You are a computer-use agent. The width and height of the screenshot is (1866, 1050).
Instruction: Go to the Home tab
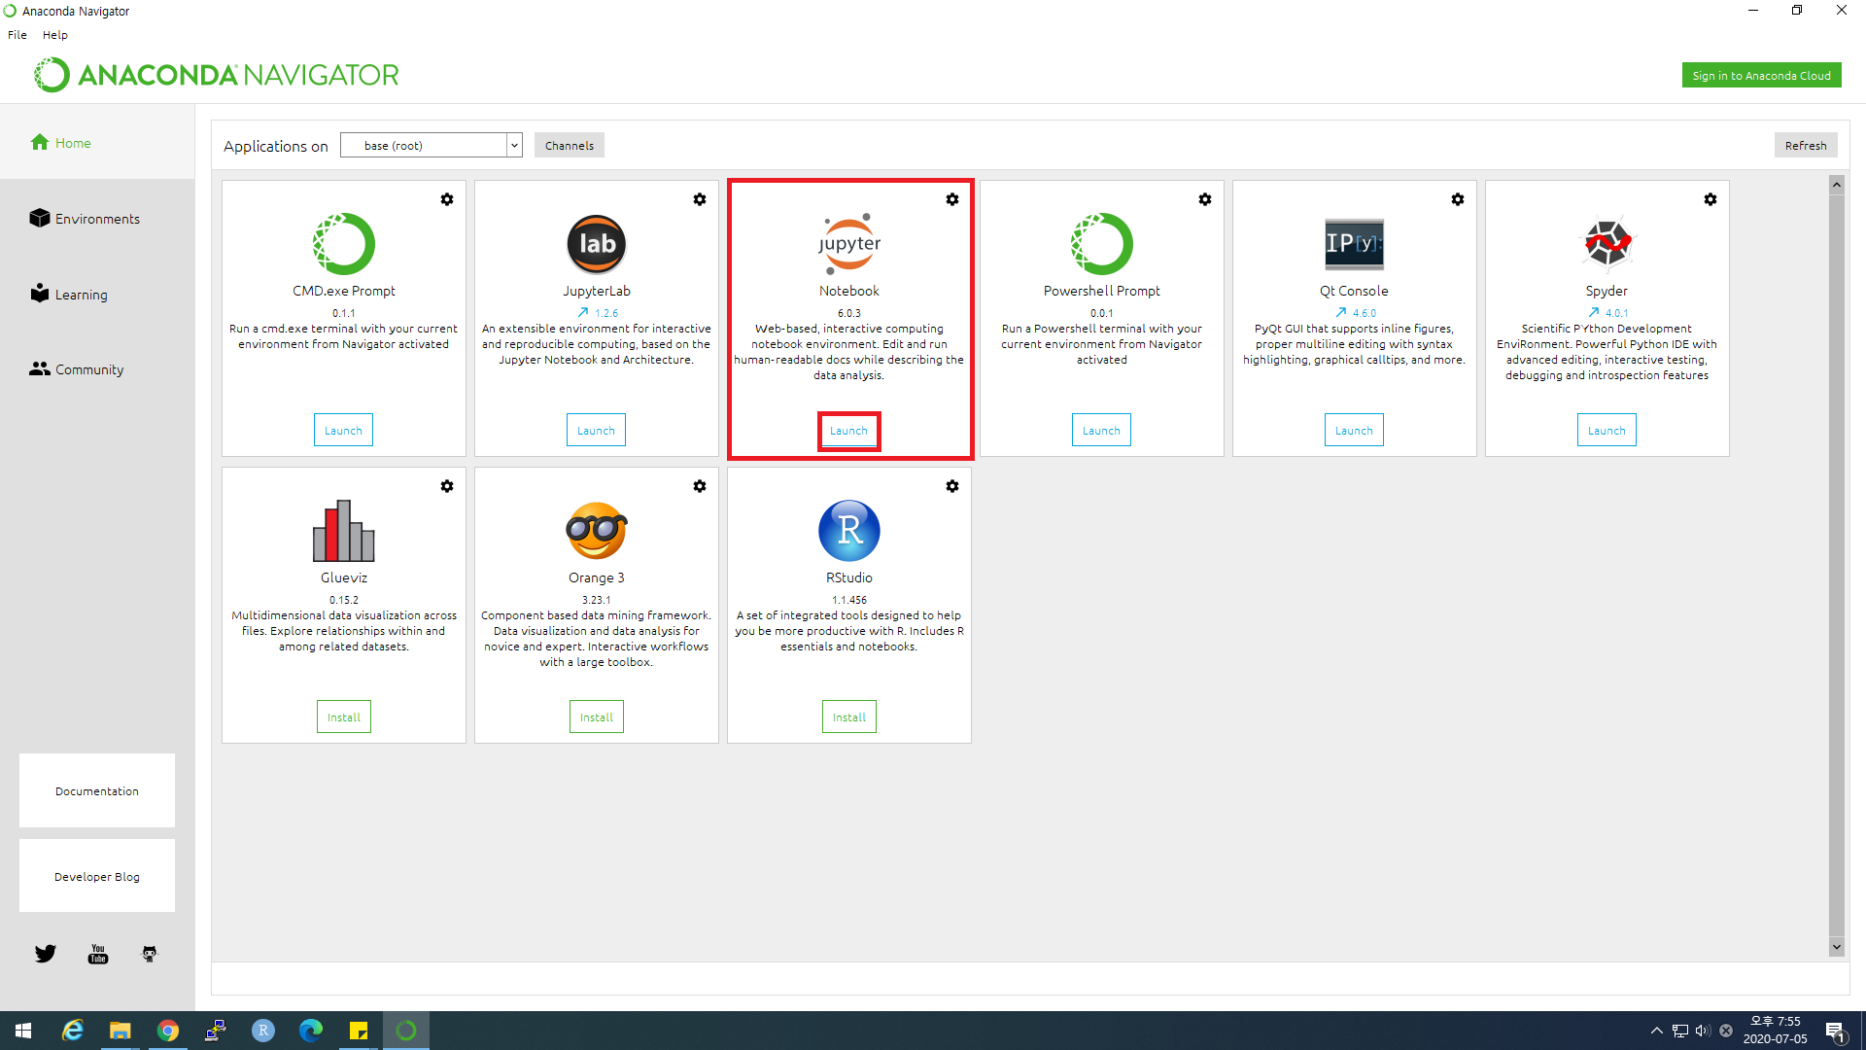pyautogui.click(x=97, y=143)
